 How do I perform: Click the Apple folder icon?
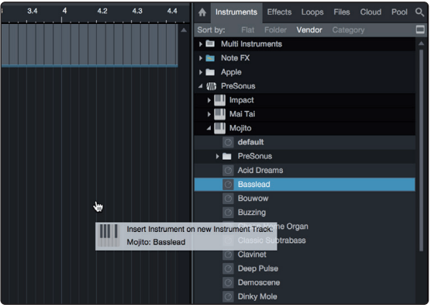pos(210,72)
